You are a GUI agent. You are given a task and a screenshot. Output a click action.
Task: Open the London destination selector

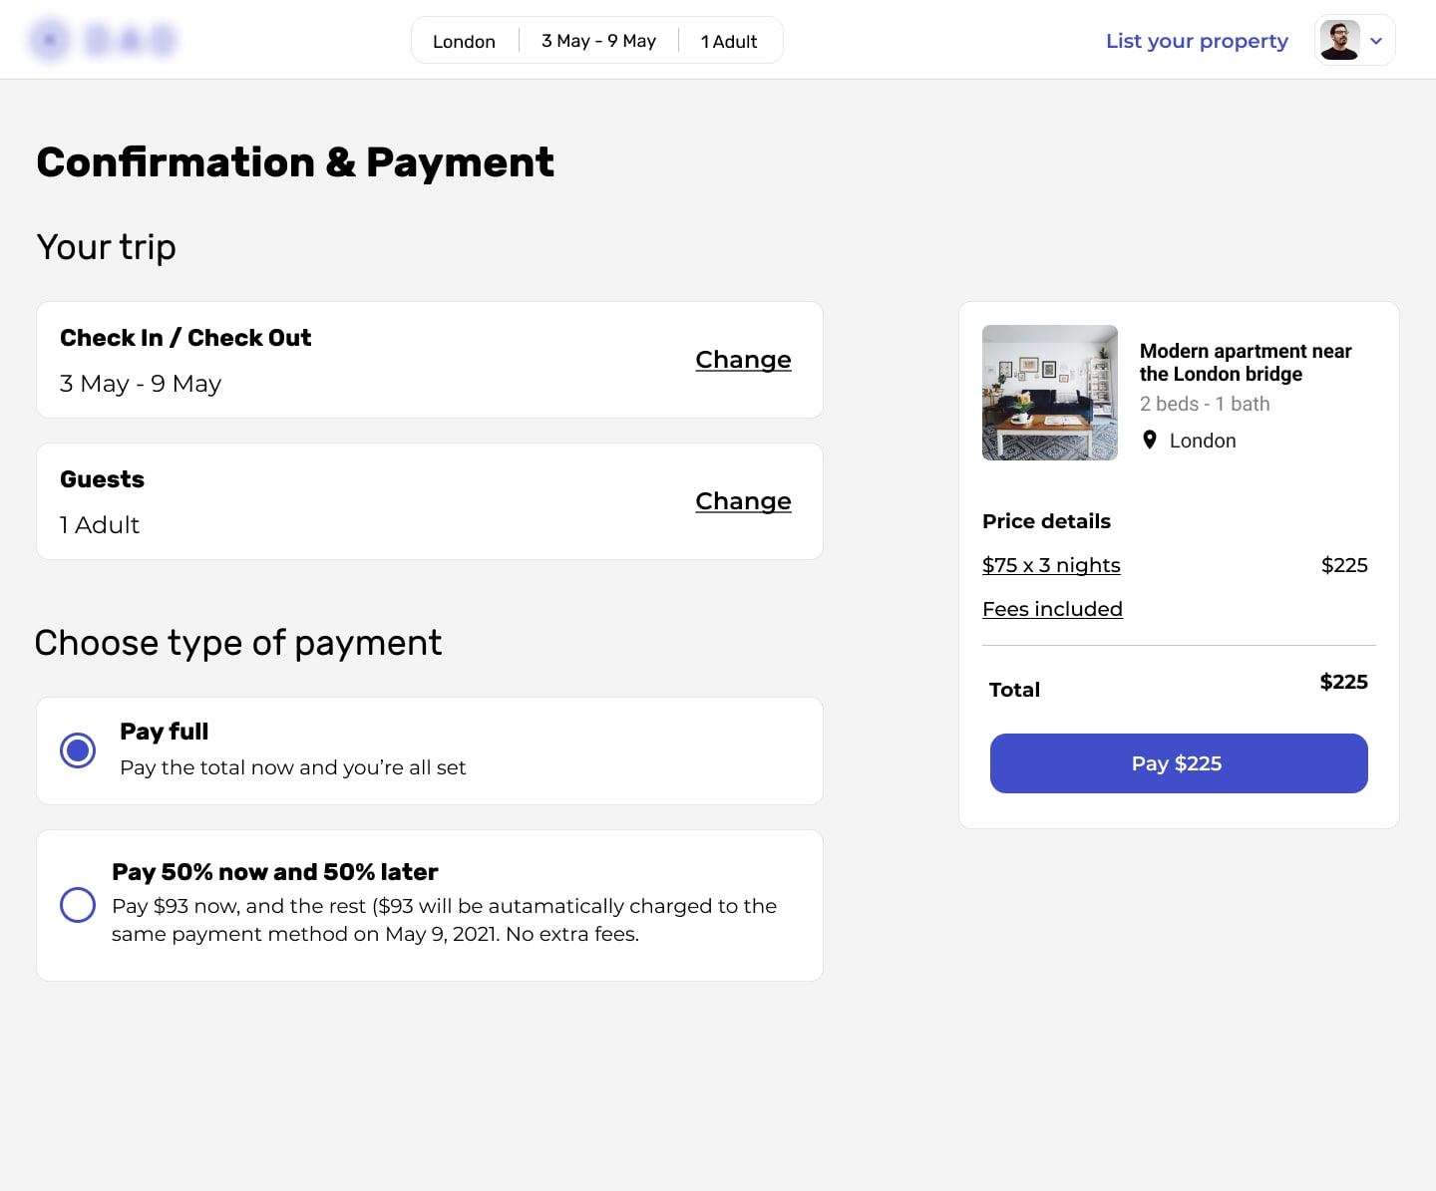click(x=464, y=41)
